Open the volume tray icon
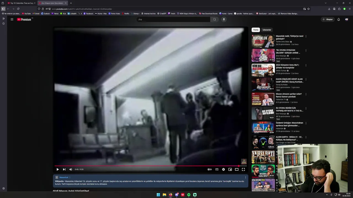The width and height of the screenshot is (353, 198). 339,195
